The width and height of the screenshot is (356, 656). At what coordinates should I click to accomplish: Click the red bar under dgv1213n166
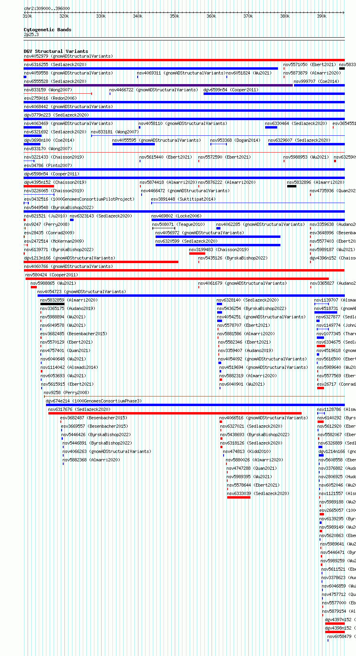(x=101, y=262)
